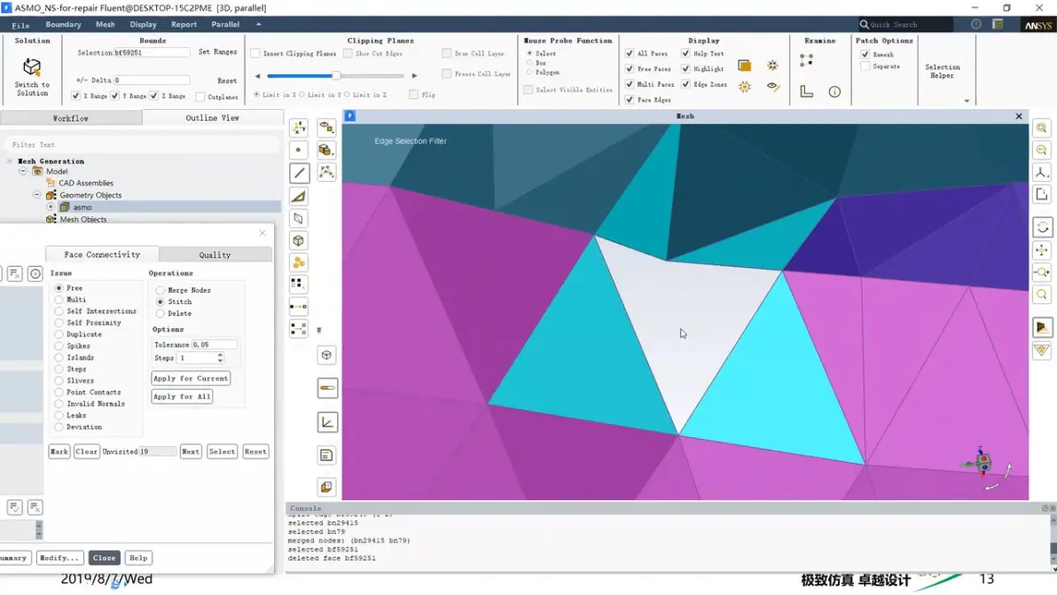Click the Filter Text box in Outline
1057x595 pixels.
[x=142, y=145]
